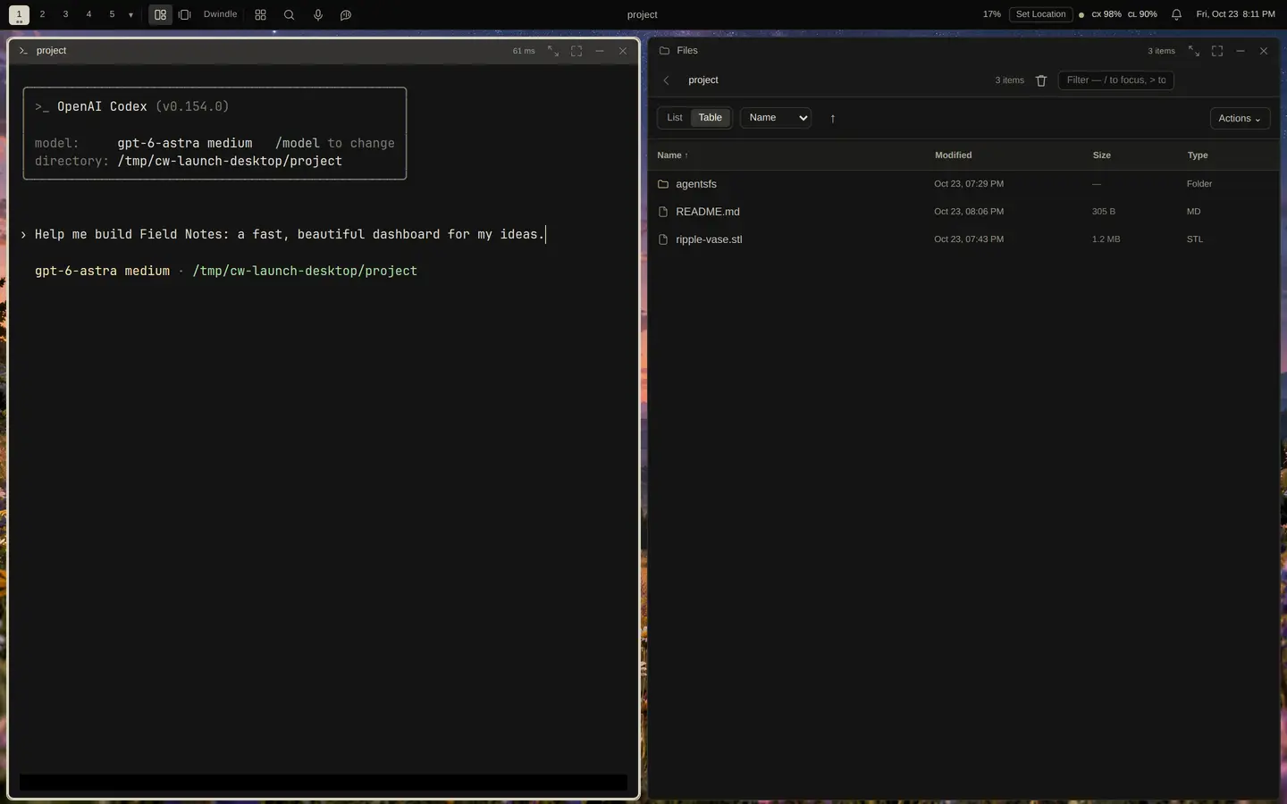Toggle sort direction with the up arrow
Screen dimensions: 1287x804
point(832,118)
